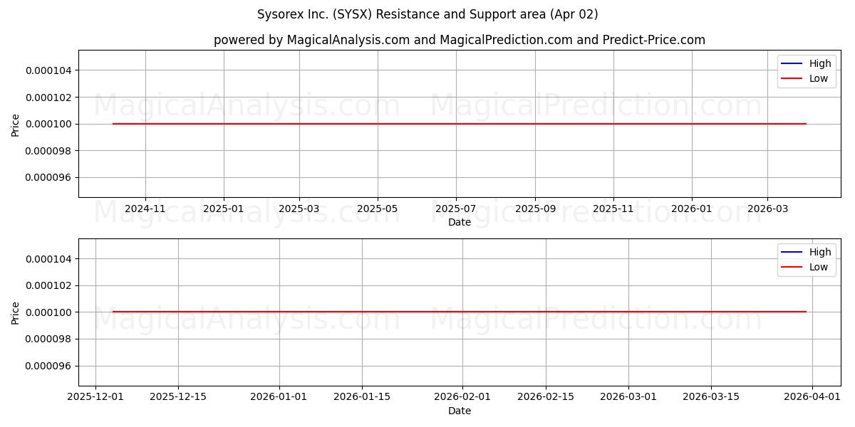Click the 2025-12-01 tick on bottom chart
855x427 pixels.
(x=95, y=398)
